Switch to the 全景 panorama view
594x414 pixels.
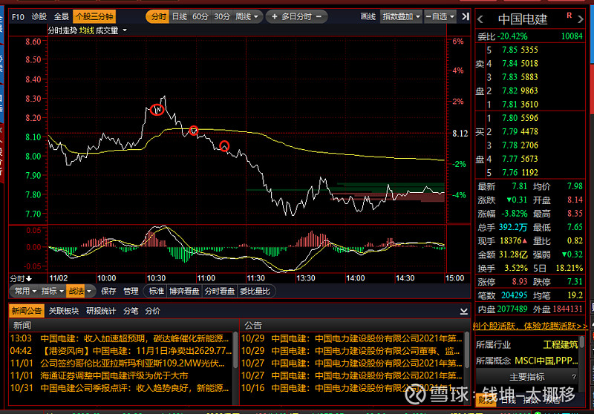point(62,17)
